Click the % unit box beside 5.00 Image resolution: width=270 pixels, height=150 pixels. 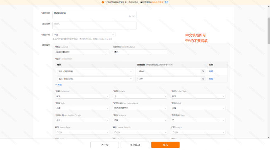tap(203, 79)
